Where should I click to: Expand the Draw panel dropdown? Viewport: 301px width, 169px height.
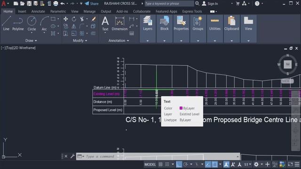(31, 41)
